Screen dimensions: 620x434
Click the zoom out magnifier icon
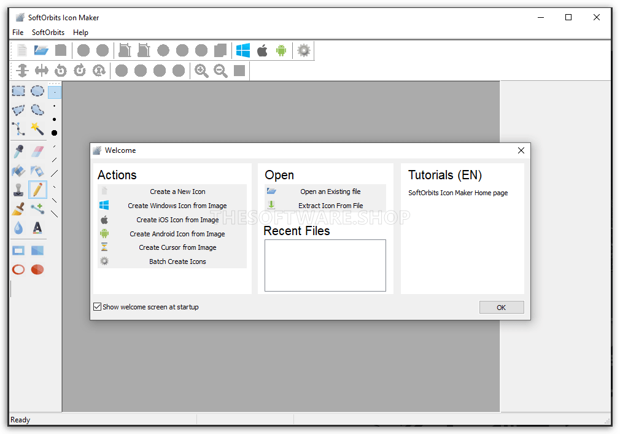click(220, 71)
